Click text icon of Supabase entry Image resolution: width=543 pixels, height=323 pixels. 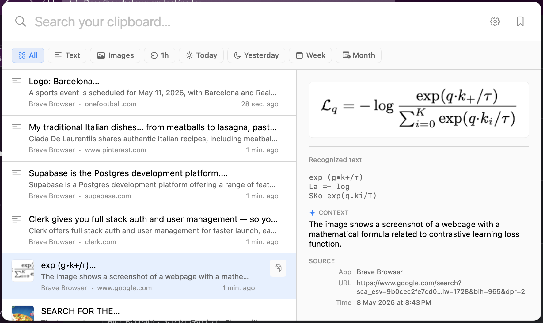point(16,174)
